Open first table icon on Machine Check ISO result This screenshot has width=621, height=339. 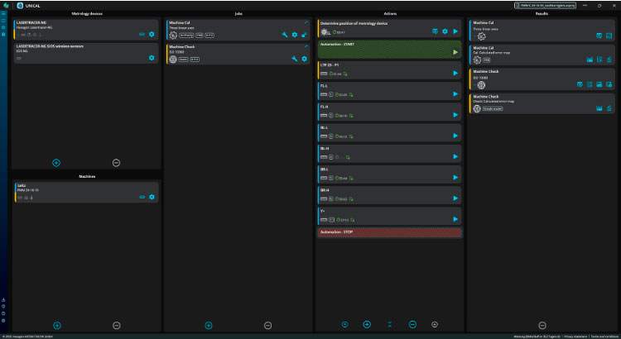tap(580, 84)
